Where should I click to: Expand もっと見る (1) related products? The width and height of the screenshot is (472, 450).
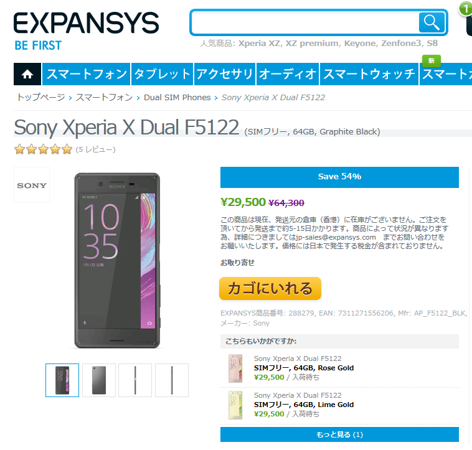[x=339, y=434]
